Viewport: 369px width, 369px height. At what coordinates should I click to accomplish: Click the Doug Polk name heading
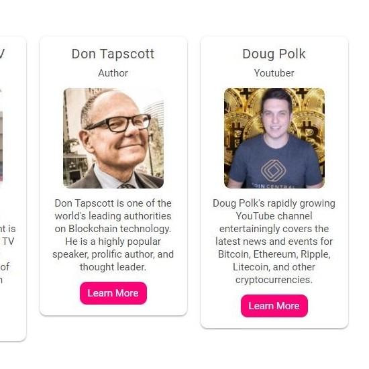click(x=274, y=54)
